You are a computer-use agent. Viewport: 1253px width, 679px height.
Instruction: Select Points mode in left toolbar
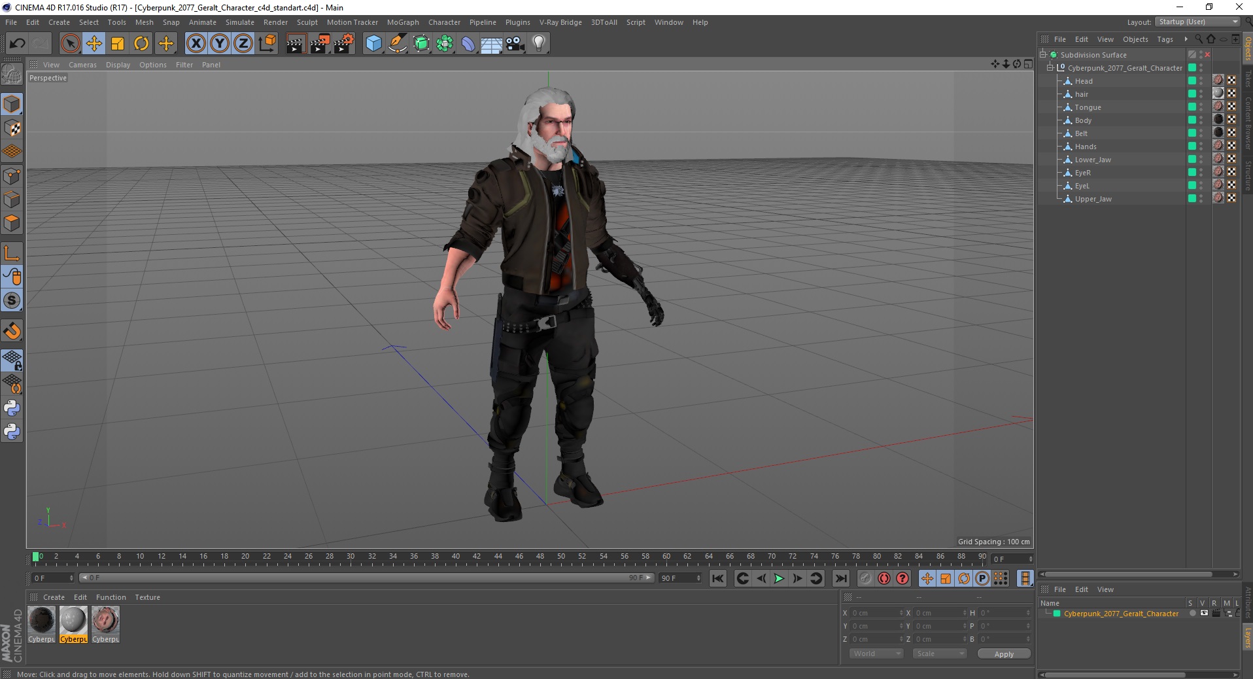click(x=12, y=176)
